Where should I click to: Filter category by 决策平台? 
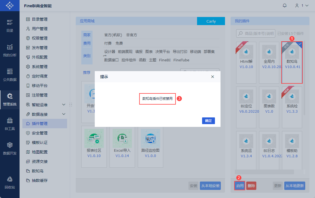(x=162, y=52)
